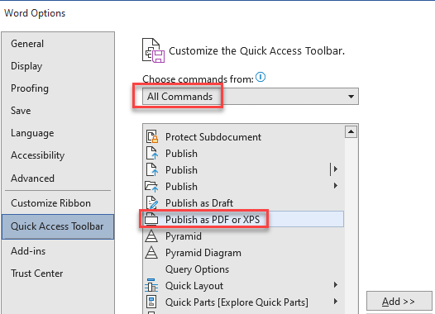The width and height of the screenshot is (435, 314).
Task: Expand the split-button Publish submenu arrow
Action: [x=336, y=169]
